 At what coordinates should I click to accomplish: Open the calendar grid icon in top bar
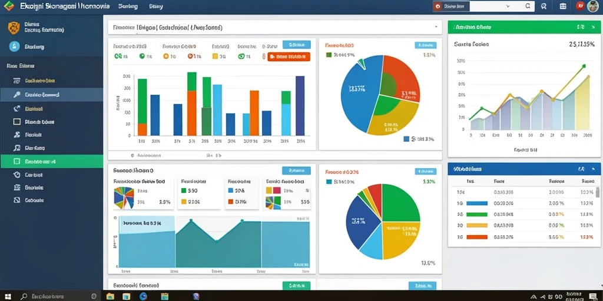[x=563, y=6]
